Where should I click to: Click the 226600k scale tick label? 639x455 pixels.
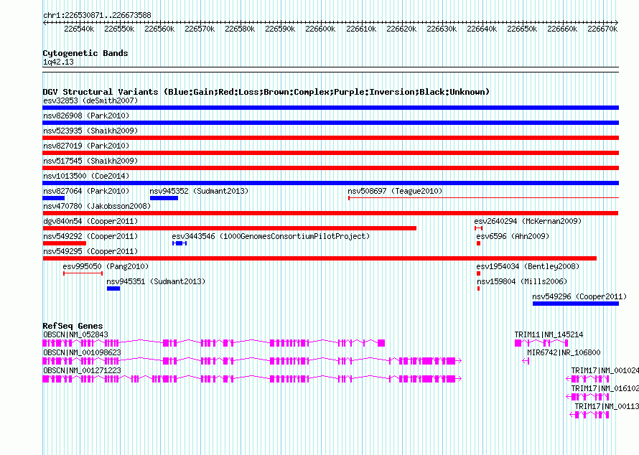pos(320,29)
